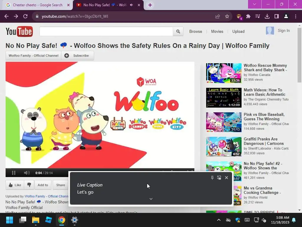Bookmark this page with the star icon
Image resolution: width=302 pixels, height=227 pixels.
227,17
